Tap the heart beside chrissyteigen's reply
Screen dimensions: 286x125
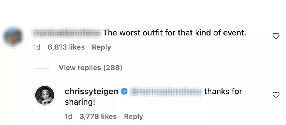point(276,95)
